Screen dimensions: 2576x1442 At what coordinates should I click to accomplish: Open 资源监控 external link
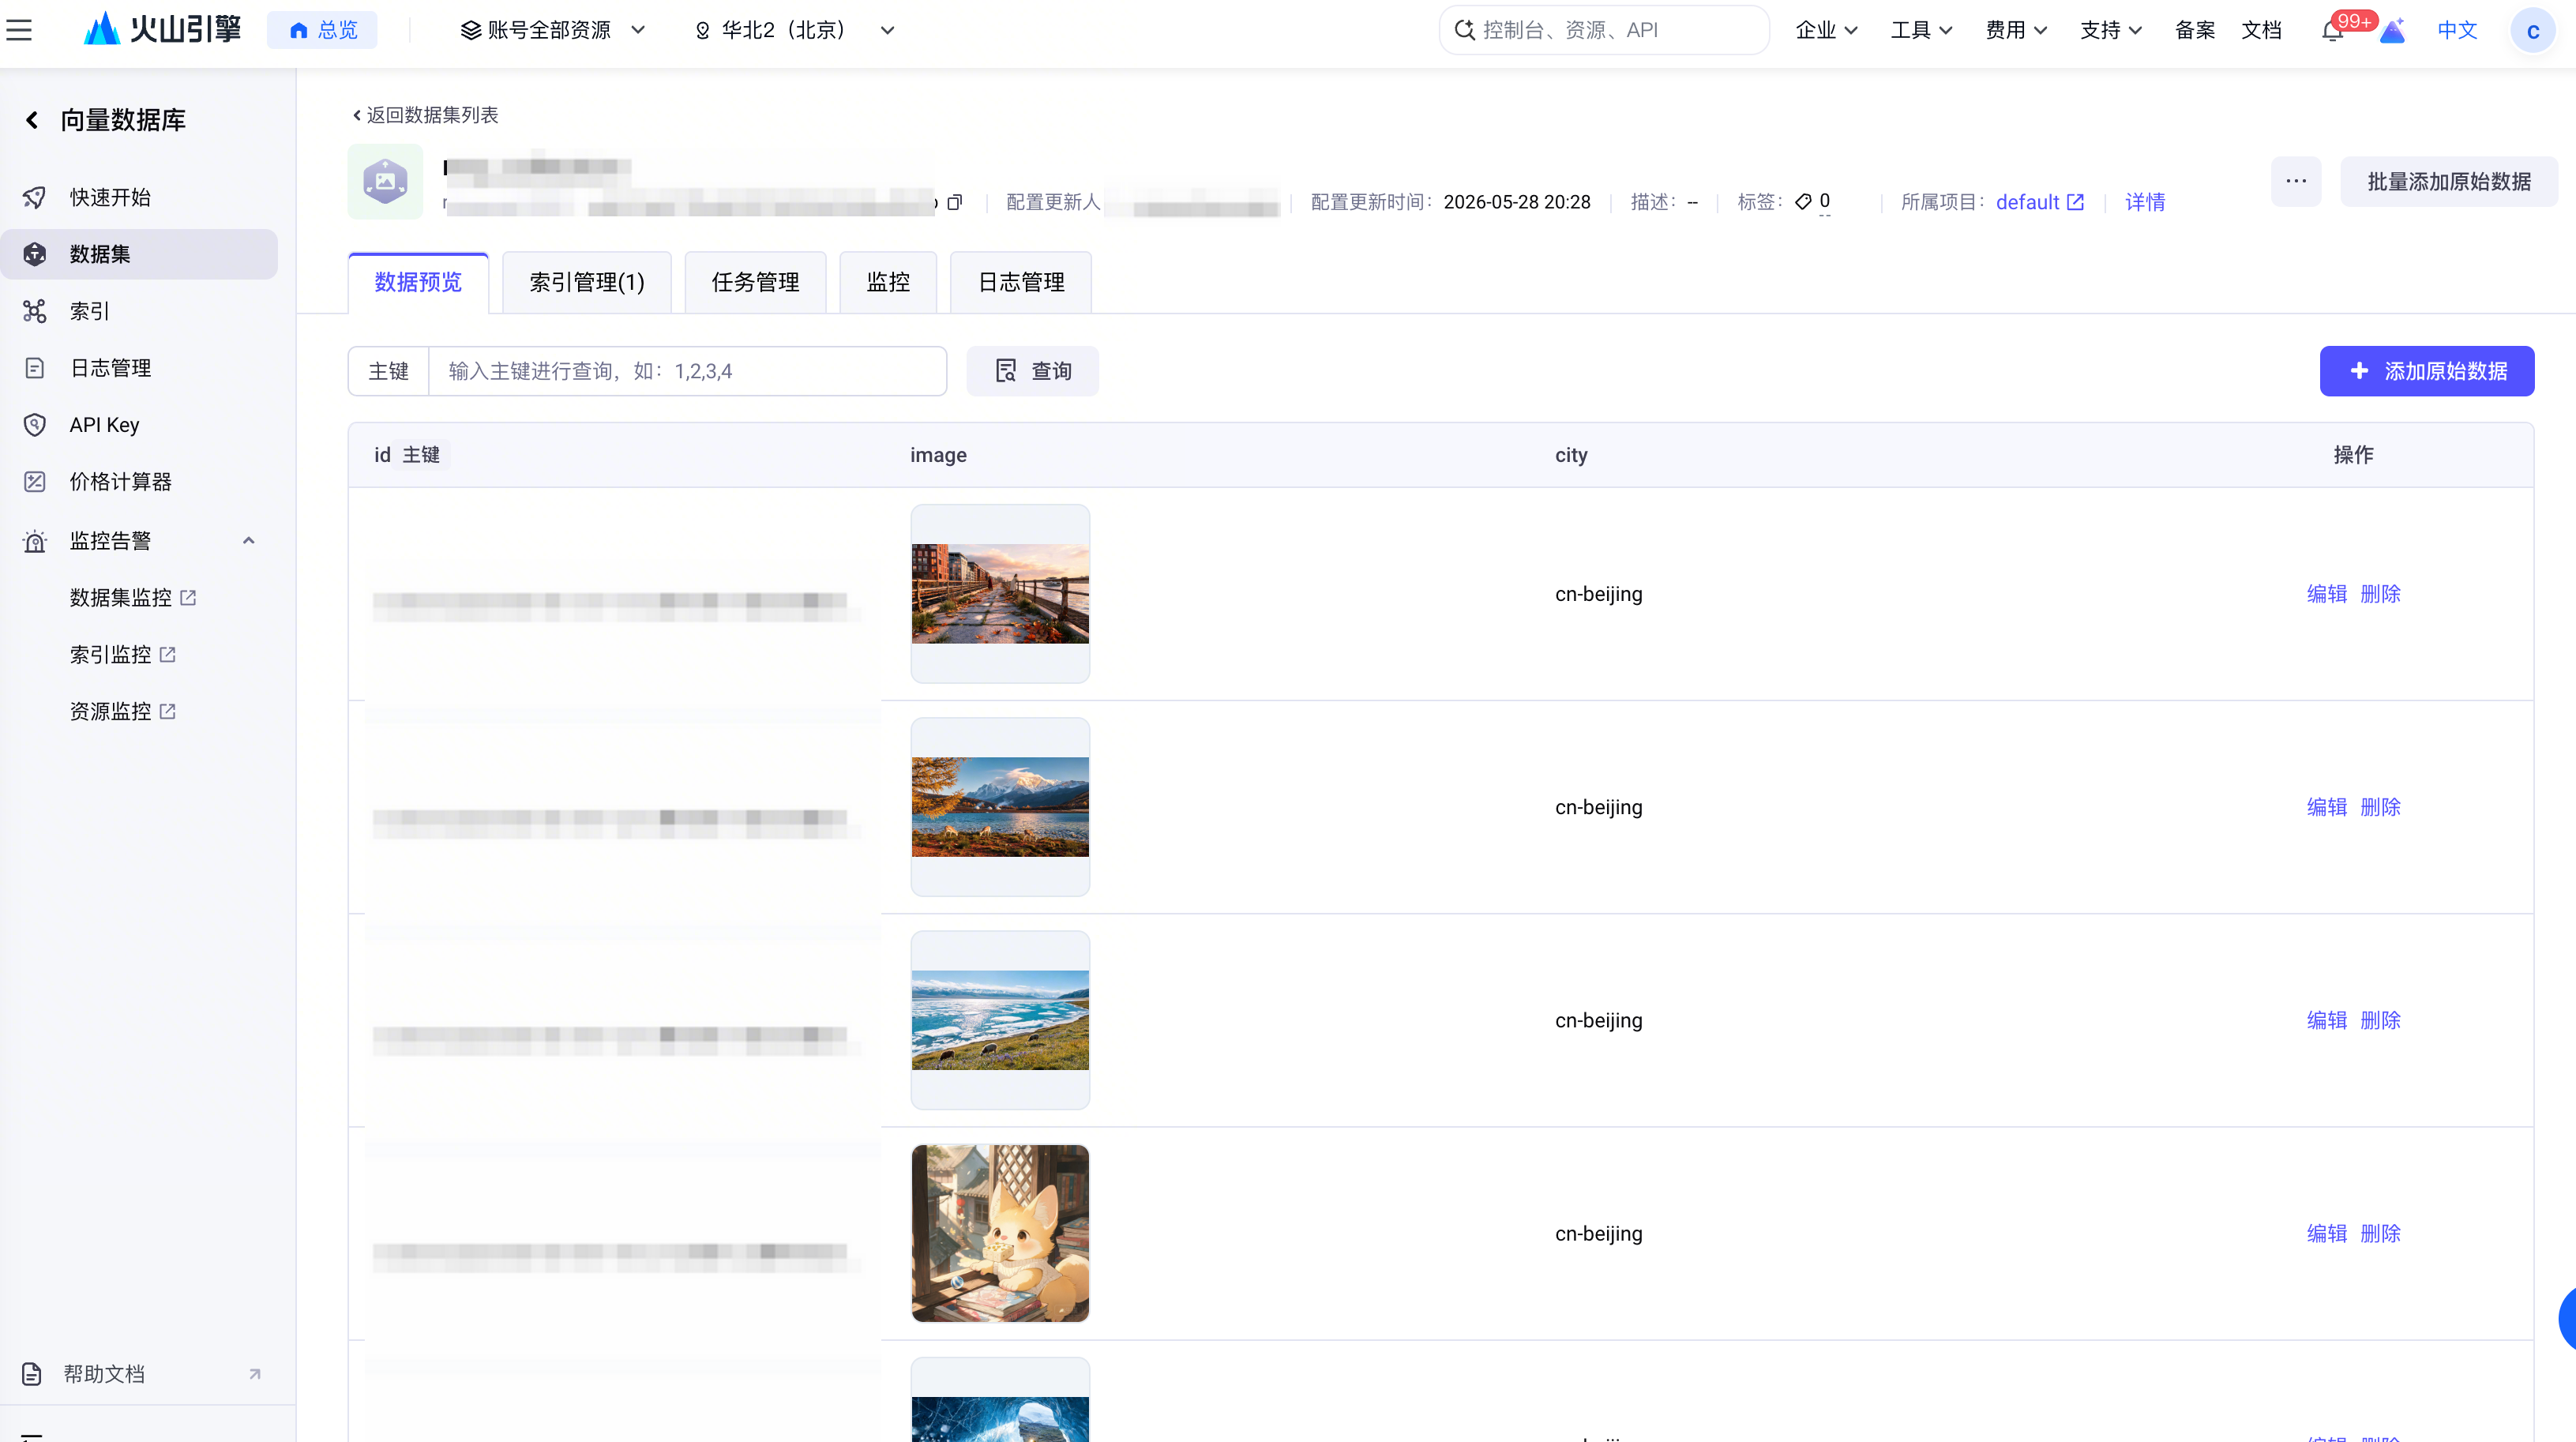[122, 712]
